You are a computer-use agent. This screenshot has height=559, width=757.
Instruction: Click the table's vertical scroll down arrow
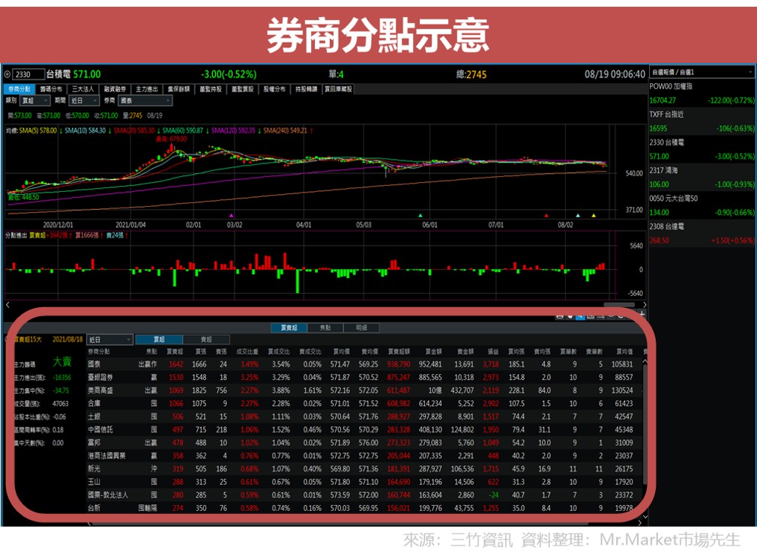pos(645,516)
